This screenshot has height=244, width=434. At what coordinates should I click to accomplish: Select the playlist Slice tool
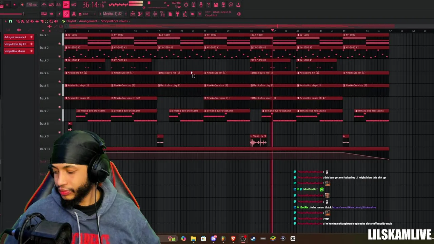[42, 21]
